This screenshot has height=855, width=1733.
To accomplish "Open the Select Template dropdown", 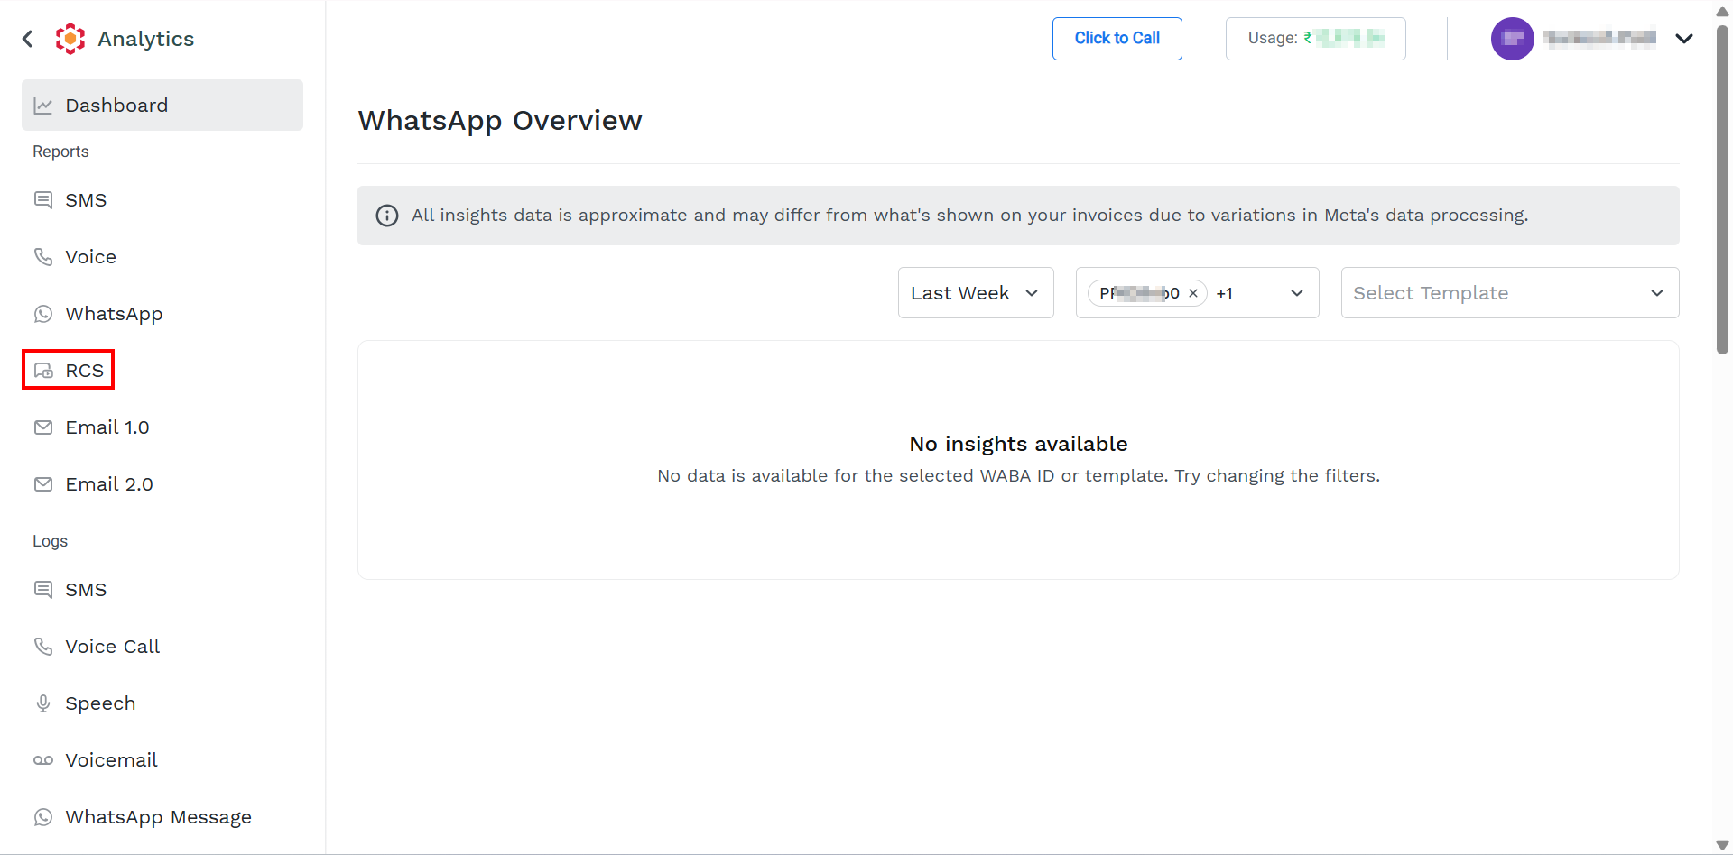I will click(1510, 293).
